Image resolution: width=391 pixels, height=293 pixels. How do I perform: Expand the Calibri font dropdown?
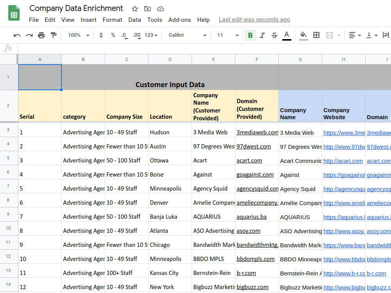[x=188, y=35]
